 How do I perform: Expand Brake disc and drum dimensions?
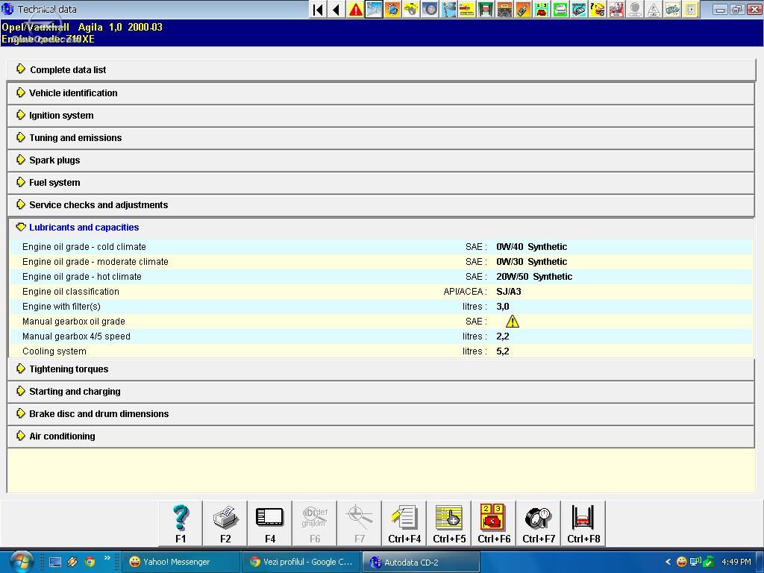[x=381, y=414]
